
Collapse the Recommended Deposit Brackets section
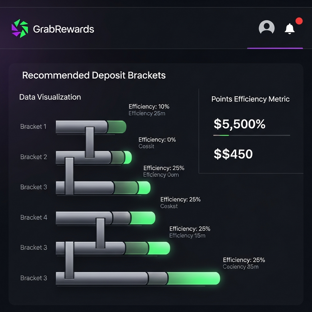pyautogui.click(x=94, y=75)
